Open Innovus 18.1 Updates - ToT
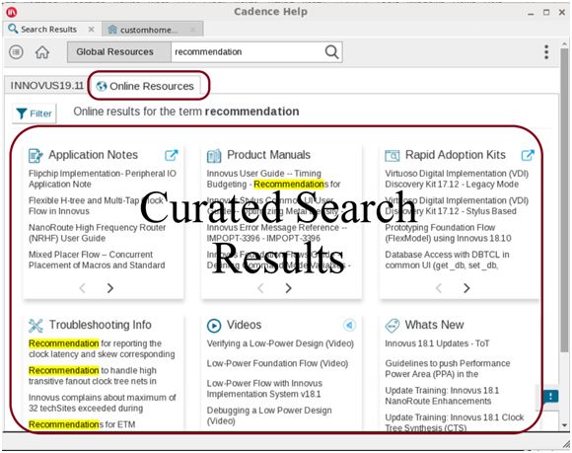Screen dimensions: 572x453 point(437,343)
